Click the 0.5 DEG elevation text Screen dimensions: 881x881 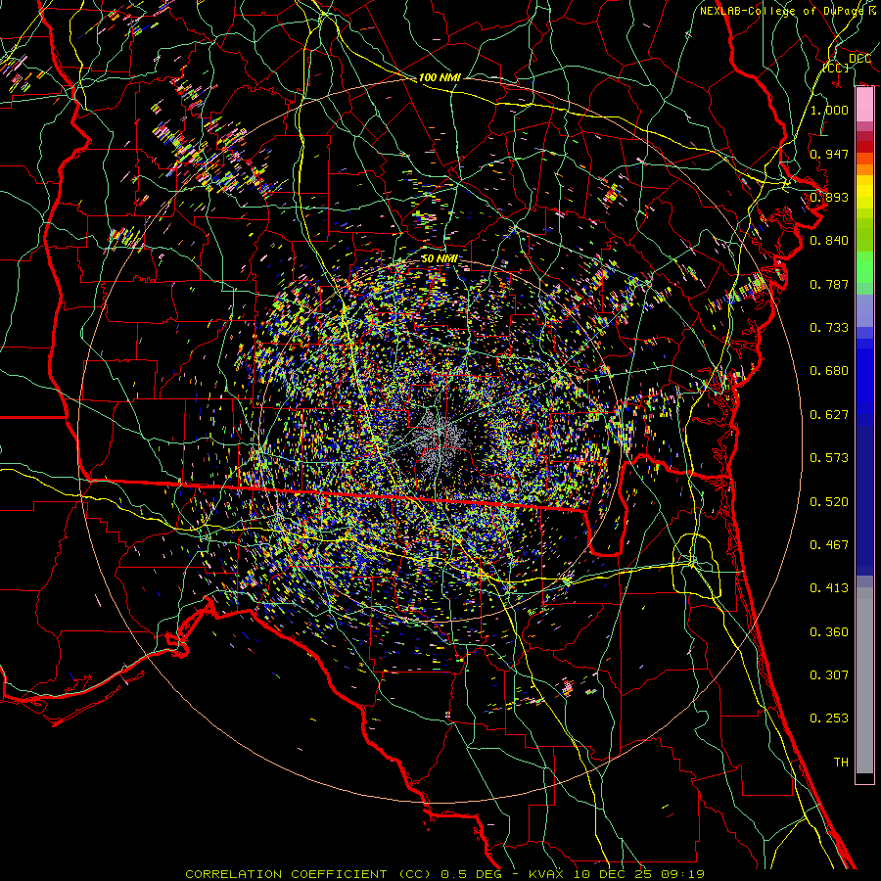472,874
